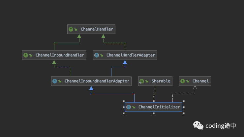Click ChannelHandler's green lock visibility icon
Viewport: 244px width, 137px height.
click(76, 29)
